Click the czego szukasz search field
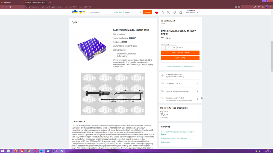Viewport: 273px width, 153px height. 101,12
